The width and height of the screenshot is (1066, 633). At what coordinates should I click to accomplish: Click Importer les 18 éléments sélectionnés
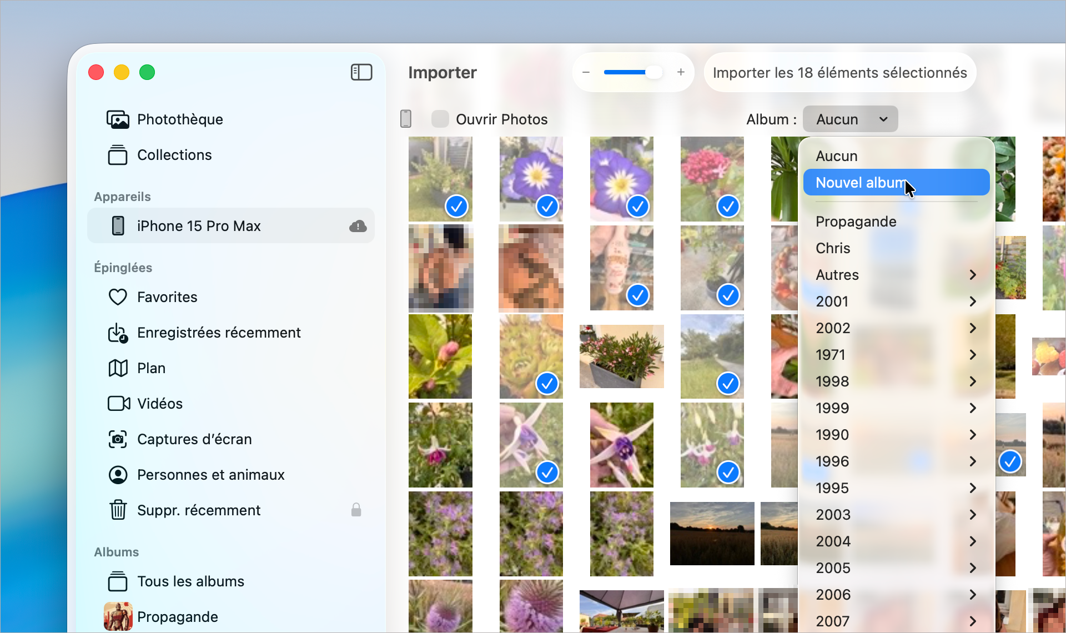[x=839, y=72]
